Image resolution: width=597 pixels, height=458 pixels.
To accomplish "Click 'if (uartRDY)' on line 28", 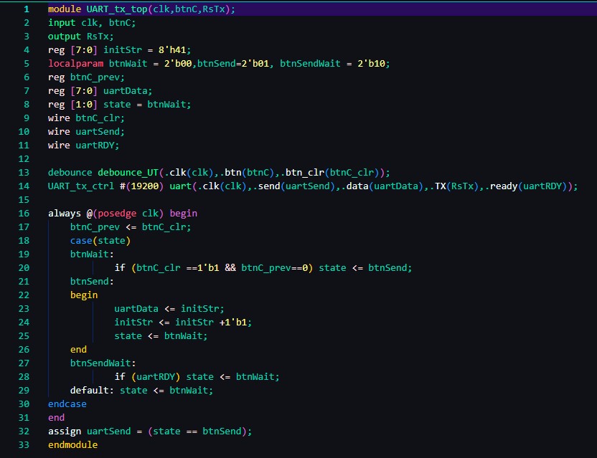I will [x=147, y=377].
